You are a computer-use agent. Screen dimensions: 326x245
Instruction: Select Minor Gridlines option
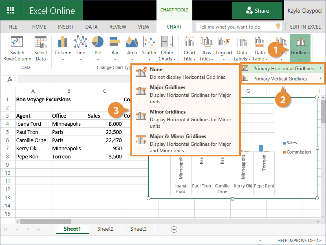[167, 112]
